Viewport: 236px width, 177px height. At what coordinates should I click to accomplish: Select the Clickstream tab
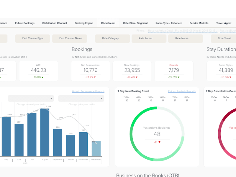click(108, 23)
